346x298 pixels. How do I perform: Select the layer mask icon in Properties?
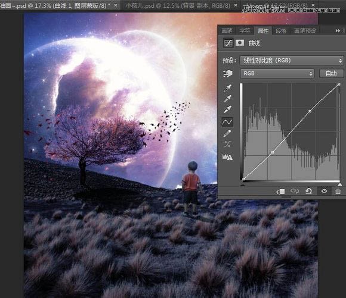(240, 43)
